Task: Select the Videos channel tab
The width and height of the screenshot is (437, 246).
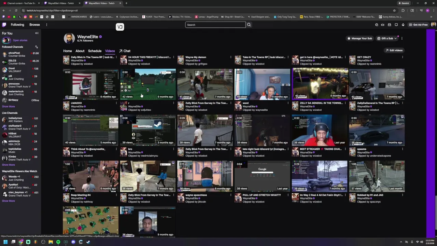Action: [x=110, y=51]
